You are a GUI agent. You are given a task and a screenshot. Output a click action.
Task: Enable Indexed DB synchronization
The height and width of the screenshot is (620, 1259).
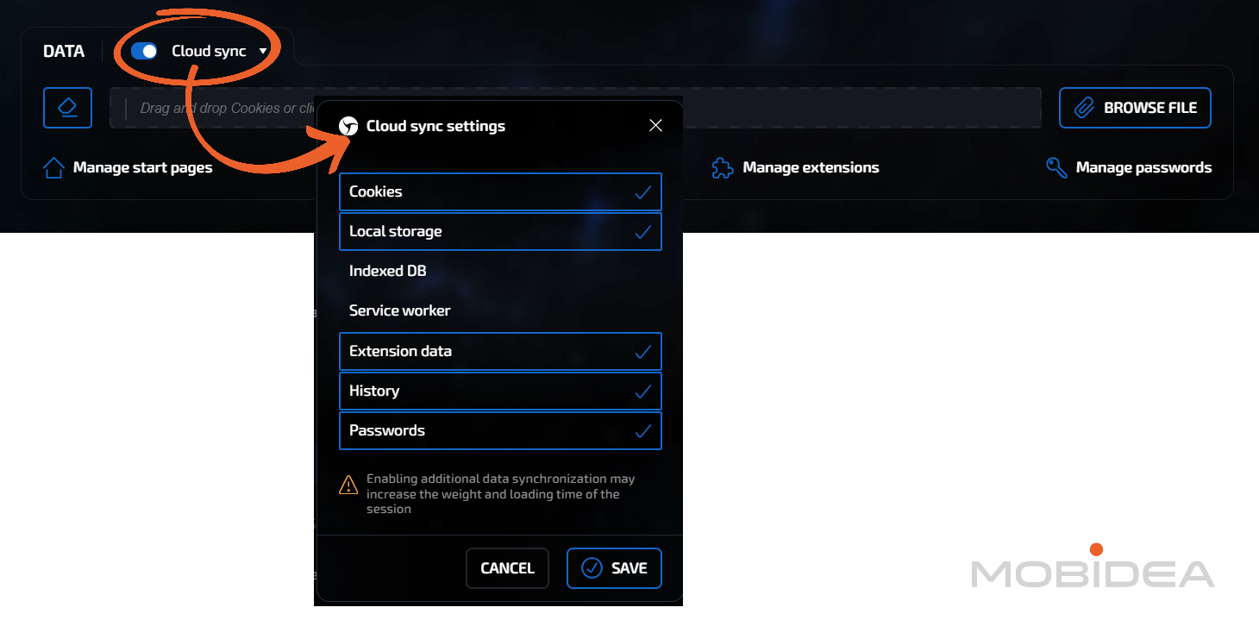point(500,271)
